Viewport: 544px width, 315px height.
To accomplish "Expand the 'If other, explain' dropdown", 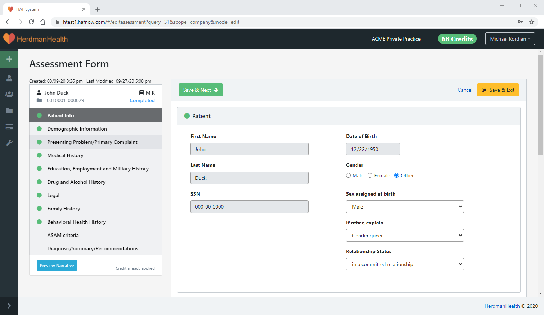I will [x=405, y=236].
